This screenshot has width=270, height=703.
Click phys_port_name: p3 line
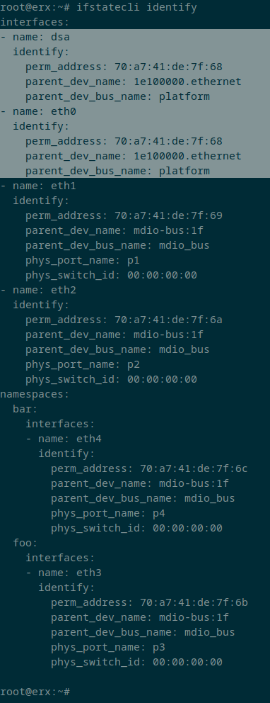tap(108, 647)
